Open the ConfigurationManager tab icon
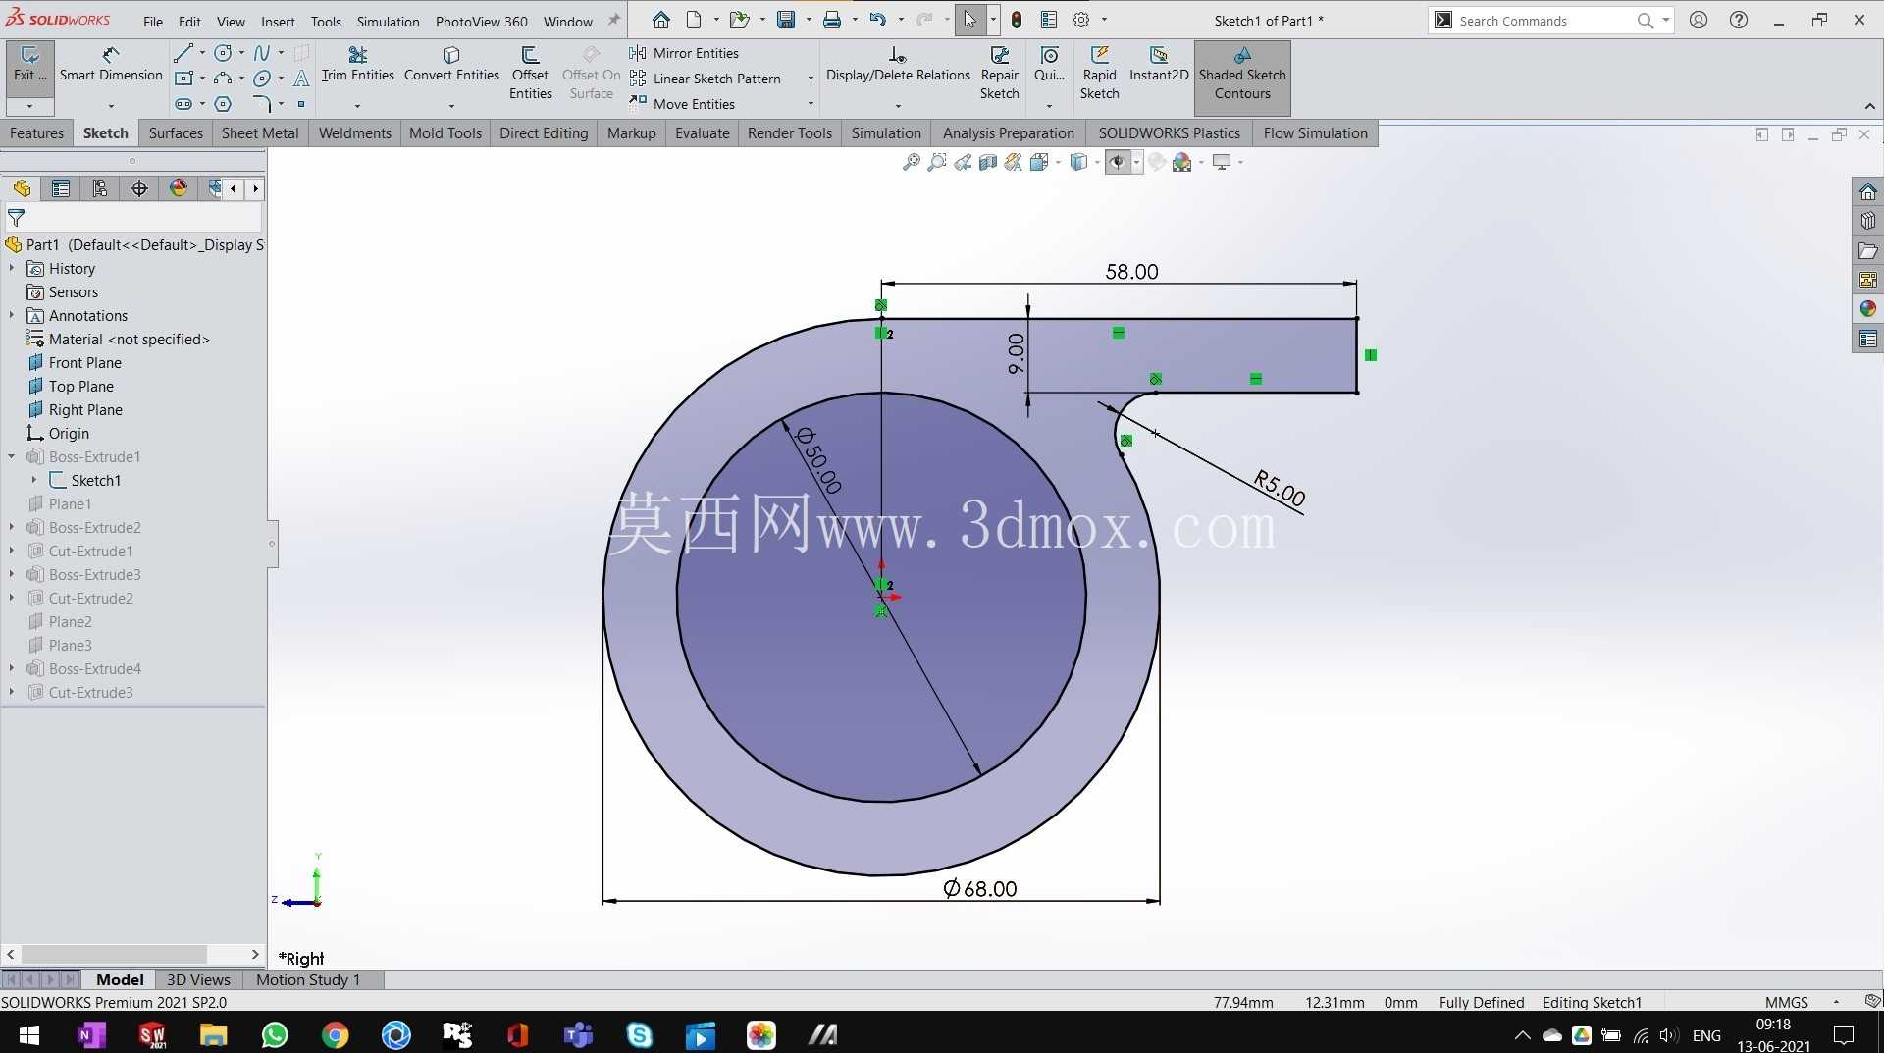The height and width of the screenshot is (1053, 1884). 100,188
